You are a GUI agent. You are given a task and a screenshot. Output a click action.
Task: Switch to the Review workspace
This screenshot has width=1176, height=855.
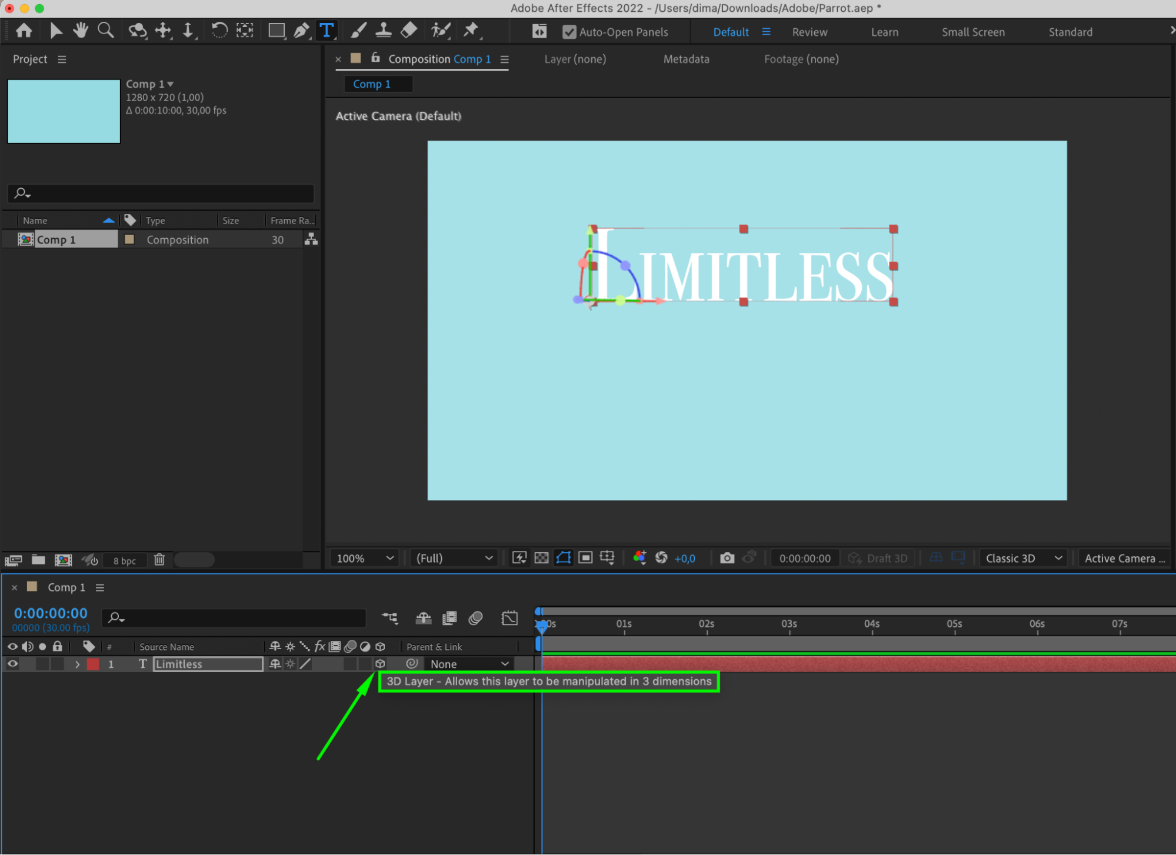click(x=809, y=32)
